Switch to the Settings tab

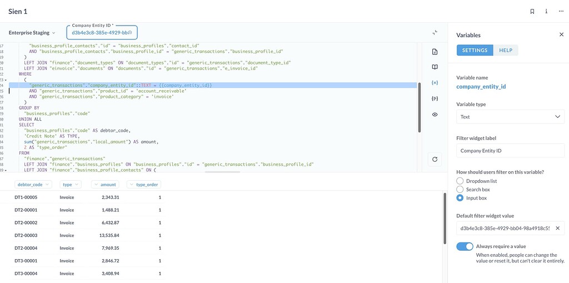(475, 51)
